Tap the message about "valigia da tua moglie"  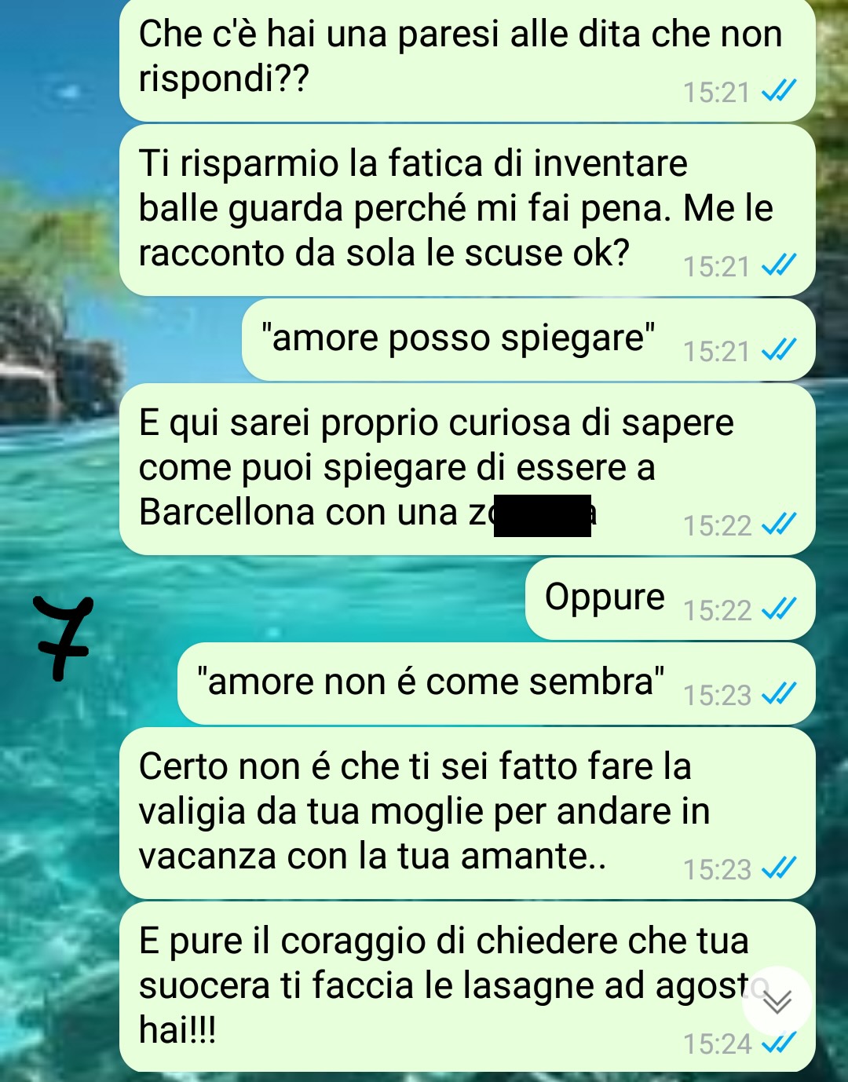(467, 813)
